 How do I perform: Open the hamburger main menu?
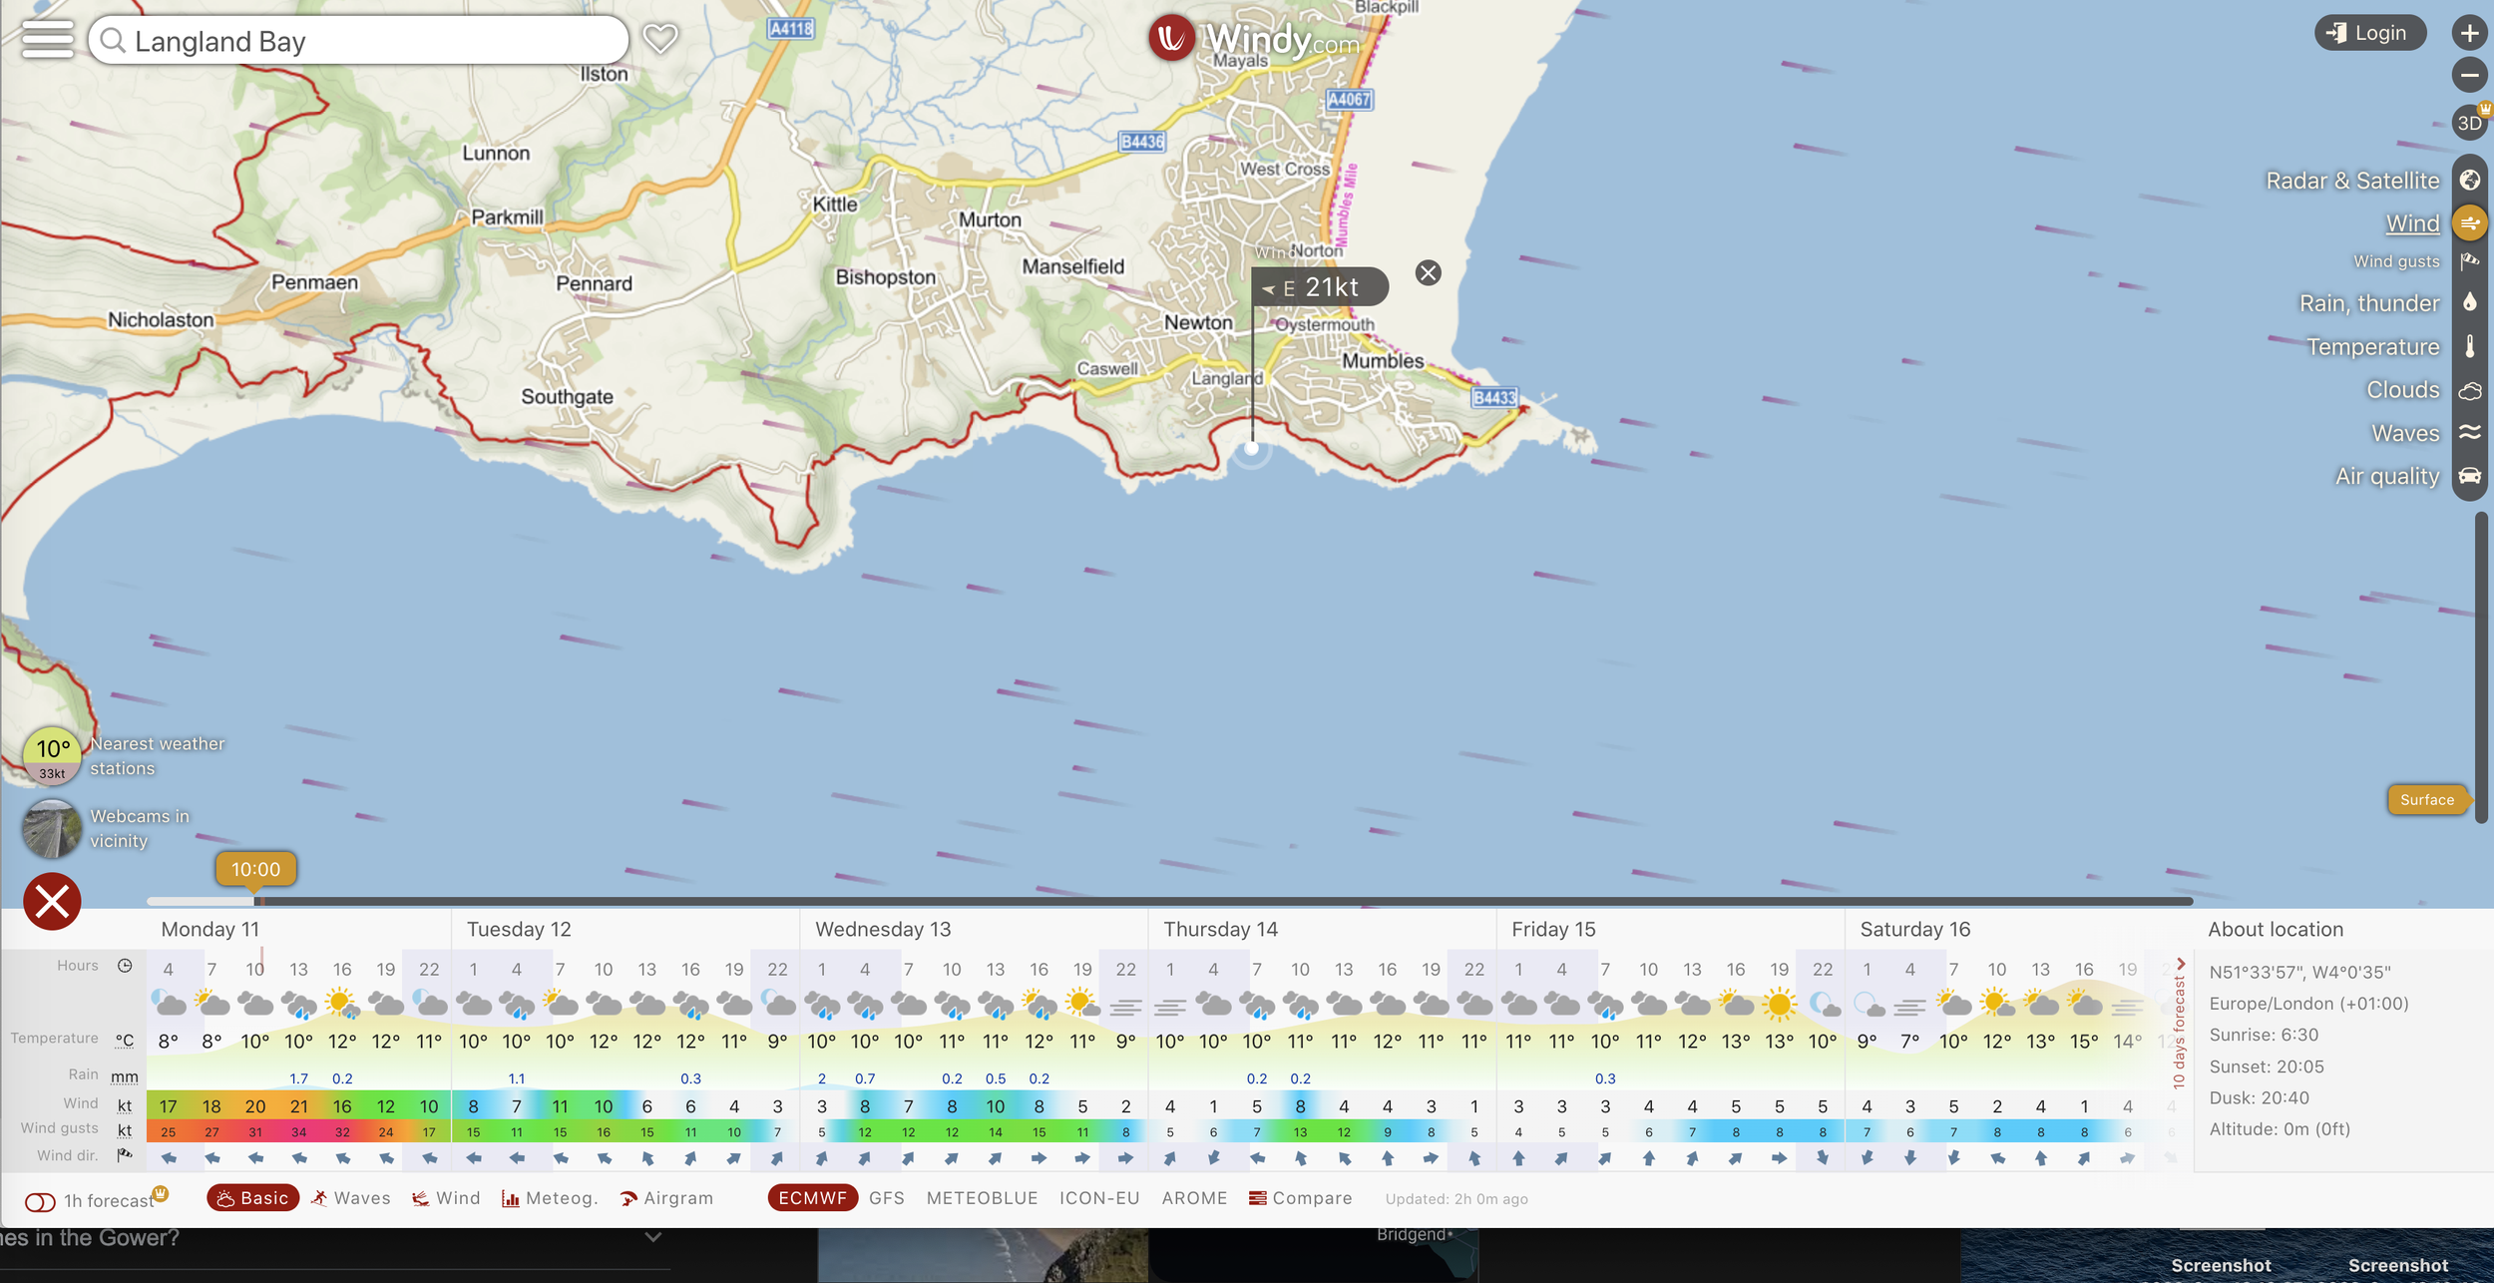pos(47,40)
